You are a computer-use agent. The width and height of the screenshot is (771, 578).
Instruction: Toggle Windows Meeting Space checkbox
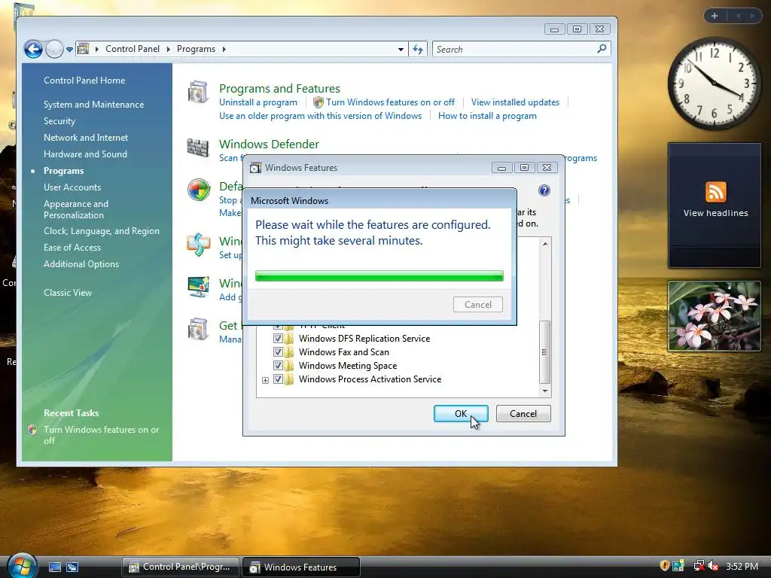click(x=278, y=366)
